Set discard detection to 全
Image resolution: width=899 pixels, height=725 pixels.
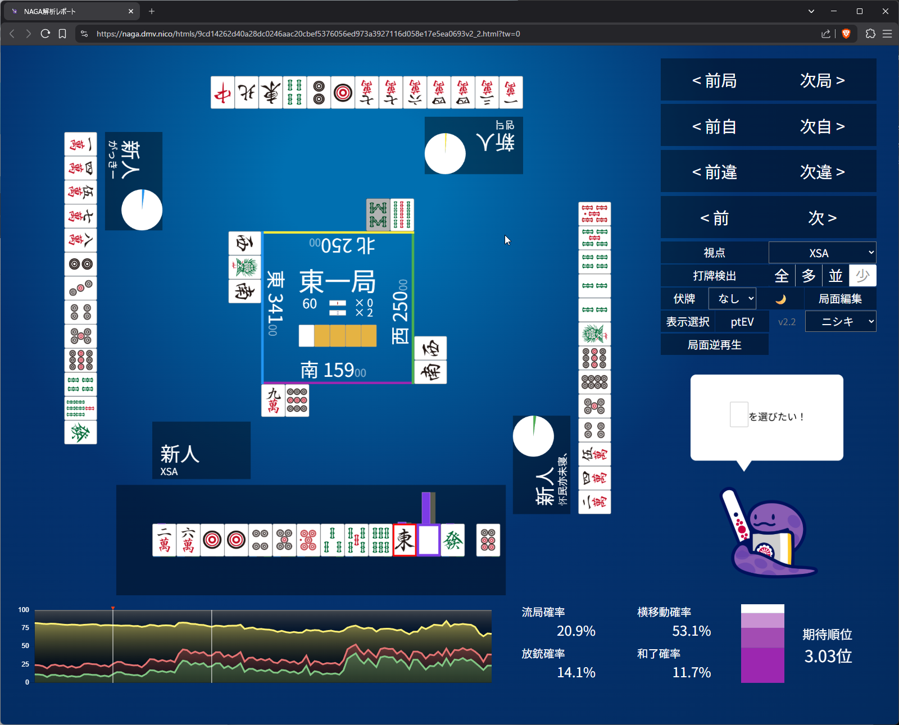pos(782,276)
